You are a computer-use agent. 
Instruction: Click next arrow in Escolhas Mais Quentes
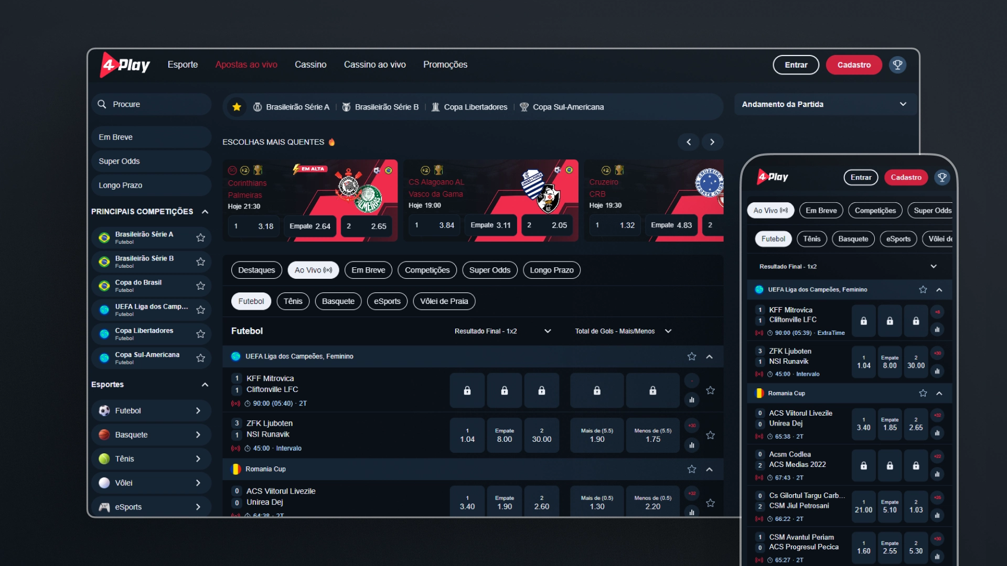712,142
